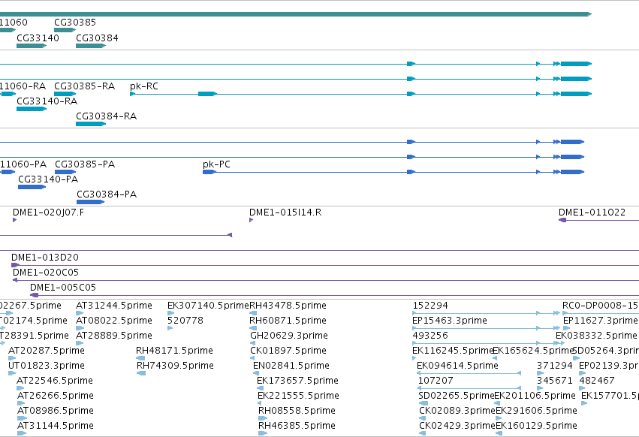Click the CK02089.3prime EST
Viewport: 639px width, 437px height.
(x=423, y=418)
